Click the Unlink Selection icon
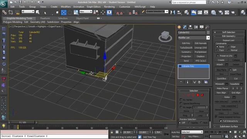The width and height of the screenshot is (247, 139). coord(11,12)
